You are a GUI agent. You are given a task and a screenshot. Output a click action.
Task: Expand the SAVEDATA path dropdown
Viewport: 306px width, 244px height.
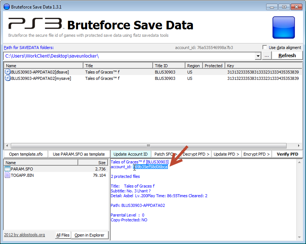pyautogui.click(x=258, y=56)
